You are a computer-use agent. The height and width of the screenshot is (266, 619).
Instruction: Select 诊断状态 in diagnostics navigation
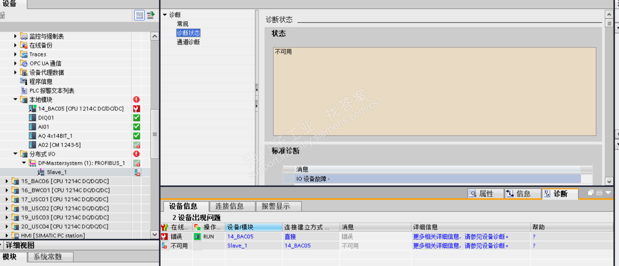(188, 33)
